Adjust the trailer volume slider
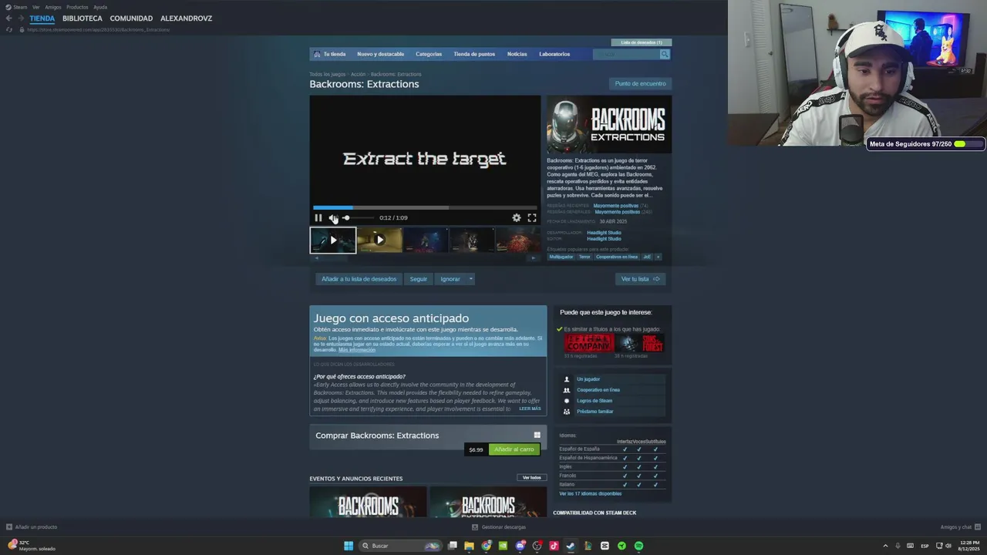 pyautogui.click(x=358, y=218)
